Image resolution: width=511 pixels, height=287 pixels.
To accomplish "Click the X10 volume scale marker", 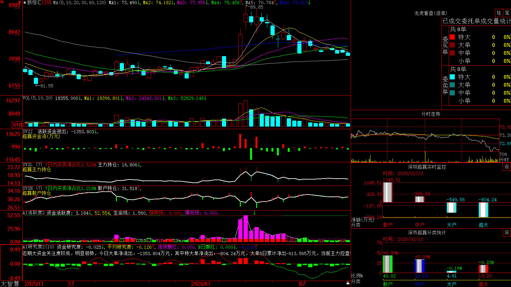I will [17, 125].
